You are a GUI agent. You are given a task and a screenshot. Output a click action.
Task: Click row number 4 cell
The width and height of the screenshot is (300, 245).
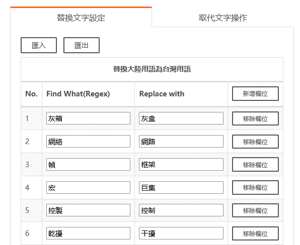click(x=31, y=188)
